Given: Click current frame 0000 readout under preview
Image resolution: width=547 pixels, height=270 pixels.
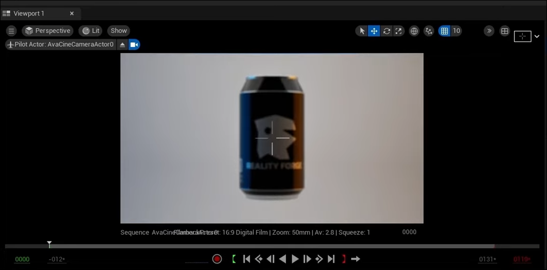Looking at the screenshot, I should 409,232.
